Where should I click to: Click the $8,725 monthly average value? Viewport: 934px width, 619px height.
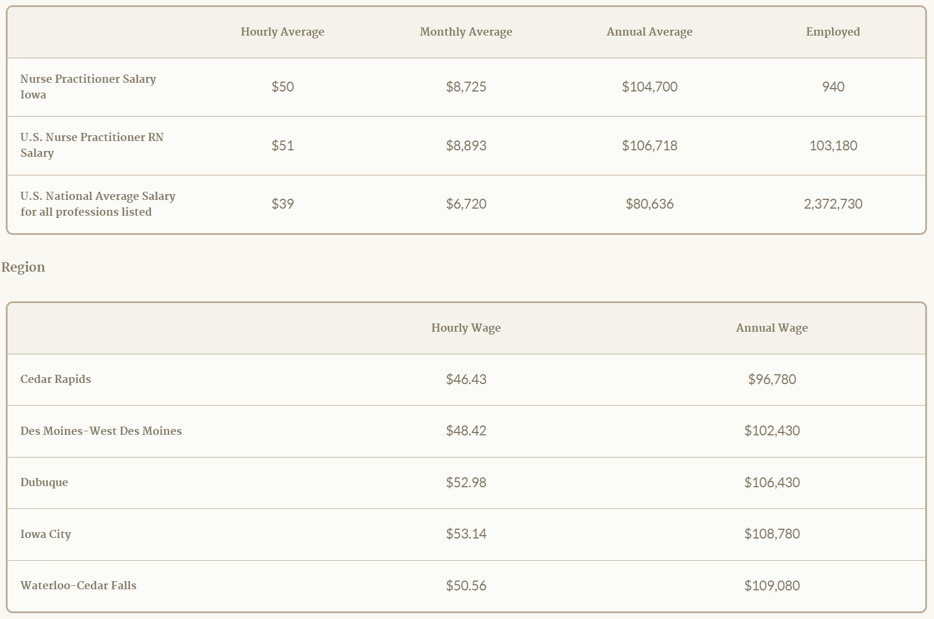pyautogui.click(x=466, y=87)
